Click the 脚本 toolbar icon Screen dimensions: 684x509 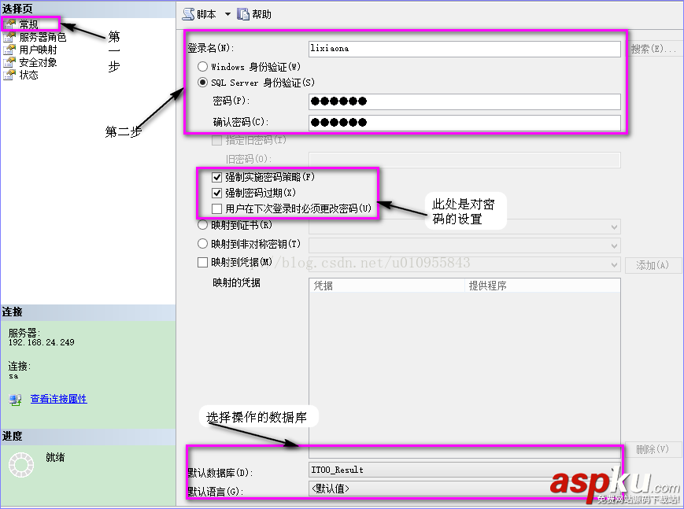coord(188,13)
